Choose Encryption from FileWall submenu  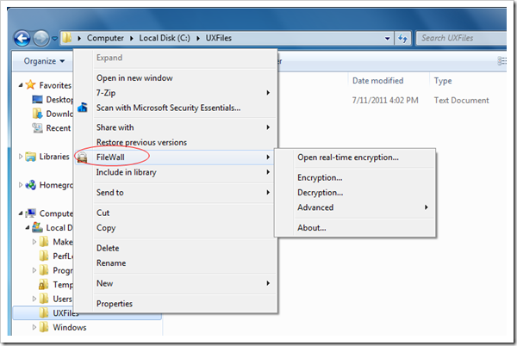pyautogui.click(x=355, y=177)
